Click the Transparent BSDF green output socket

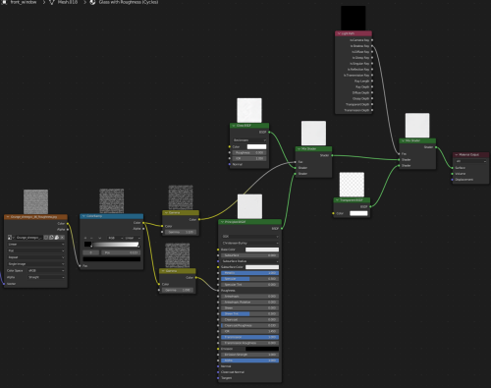(x=370, y=206)
